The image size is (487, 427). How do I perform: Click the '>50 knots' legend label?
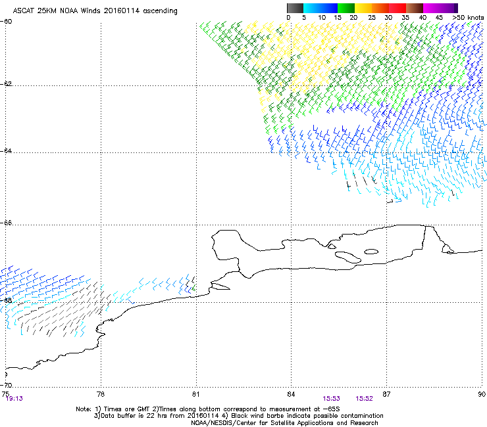[x=468, y=18]
